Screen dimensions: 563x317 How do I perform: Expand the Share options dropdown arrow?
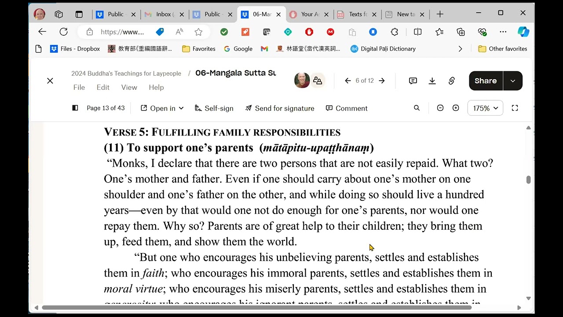pos(513,81)
